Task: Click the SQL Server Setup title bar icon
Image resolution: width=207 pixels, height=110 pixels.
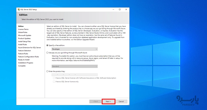Action: [19, 10]
